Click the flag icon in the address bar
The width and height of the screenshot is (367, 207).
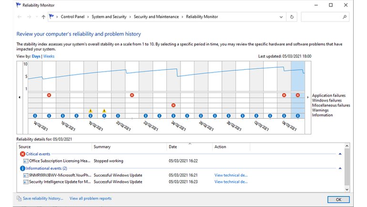coord(51,16)
